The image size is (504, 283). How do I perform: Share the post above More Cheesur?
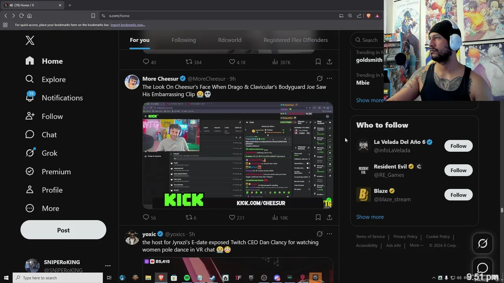(330, 62)
